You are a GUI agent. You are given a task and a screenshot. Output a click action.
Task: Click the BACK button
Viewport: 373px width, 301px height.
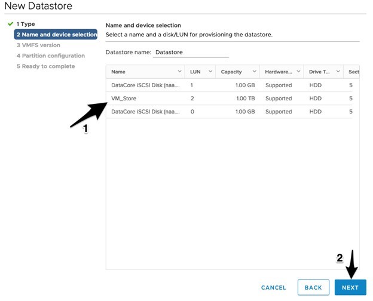point(313,287)
